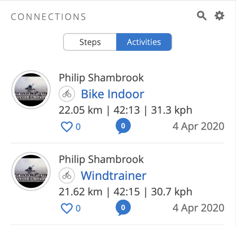Click Philip Shambrook name above Windtrainer
The image size is (236, 228).
click(101, 160)
